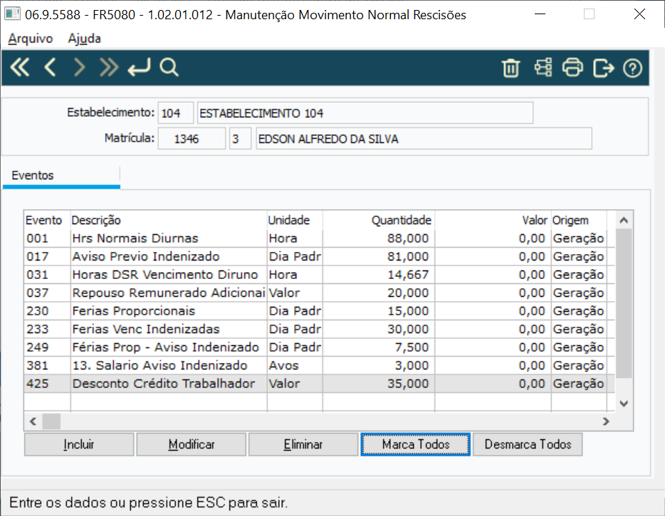Click the exit door icon

603,68
